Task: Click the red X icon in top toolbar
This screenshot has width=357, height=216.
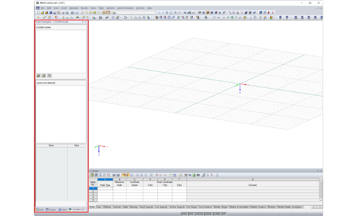Action: pyautogui.click(x=242, y=13)
